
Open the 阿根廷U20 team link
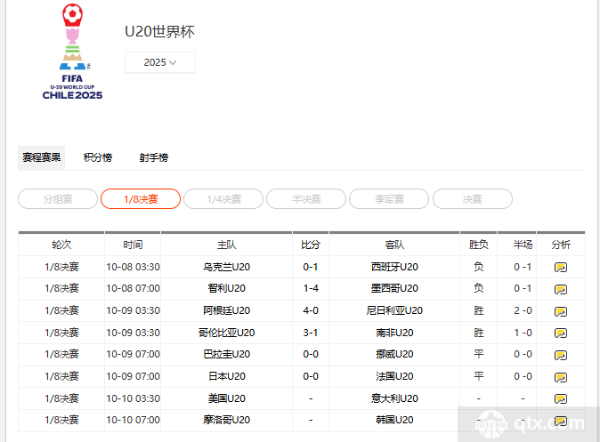(226, 311)
